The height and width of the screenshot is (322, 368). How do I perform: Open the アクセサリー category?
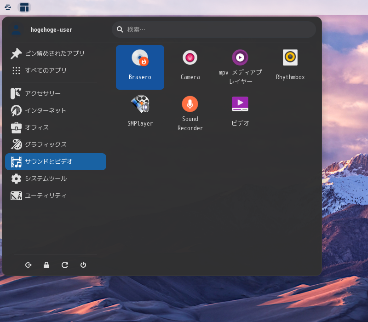[56, 93]
